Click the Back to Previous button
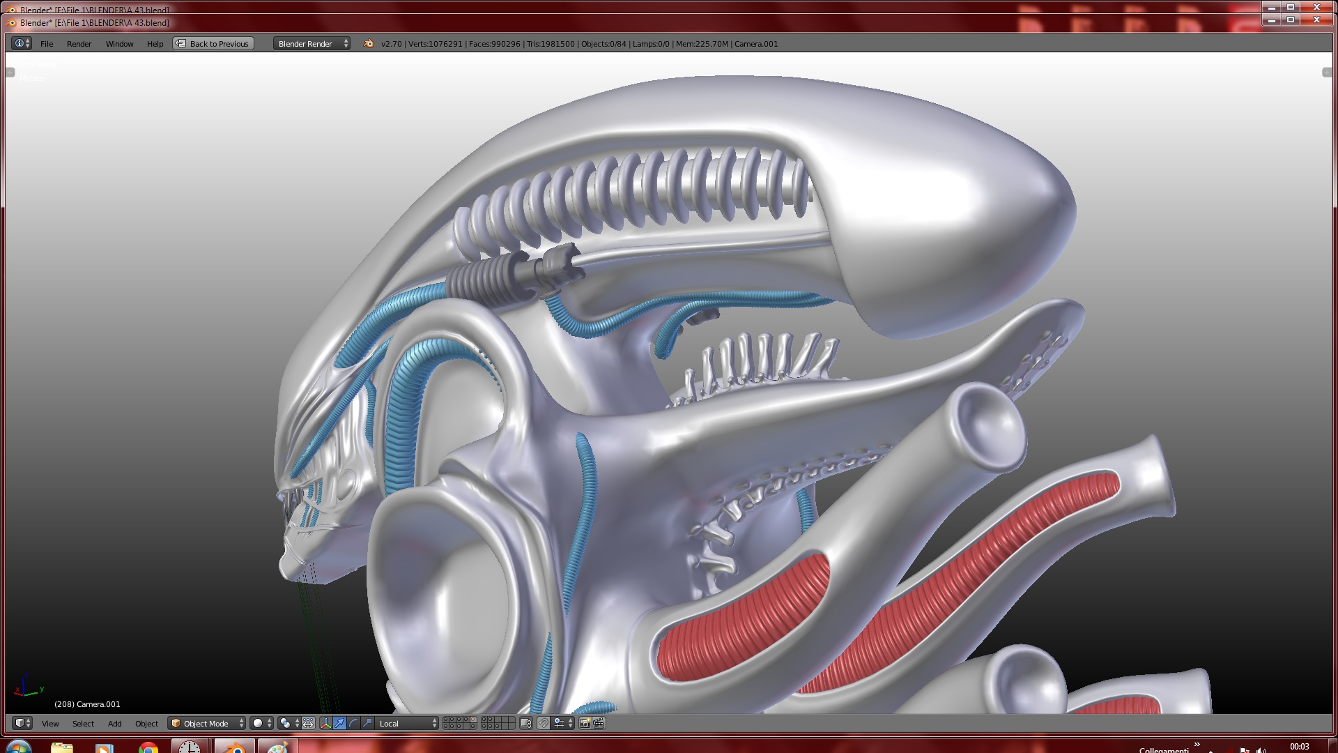The image size is (1338, 753). point(213,43)
